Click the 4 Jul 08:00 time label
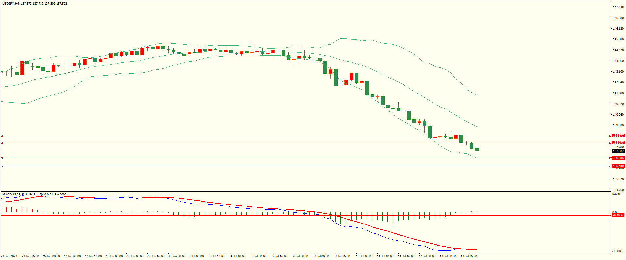 click(238, 256)
